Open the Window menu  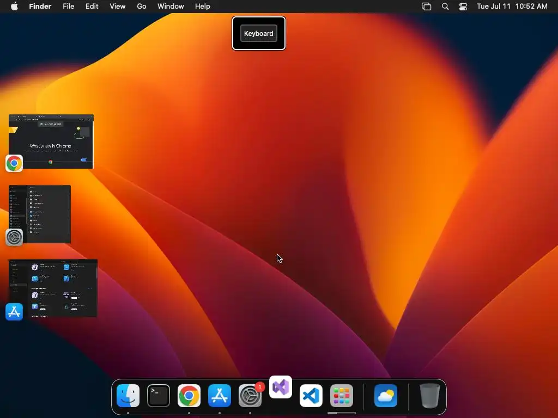[171, 7]
